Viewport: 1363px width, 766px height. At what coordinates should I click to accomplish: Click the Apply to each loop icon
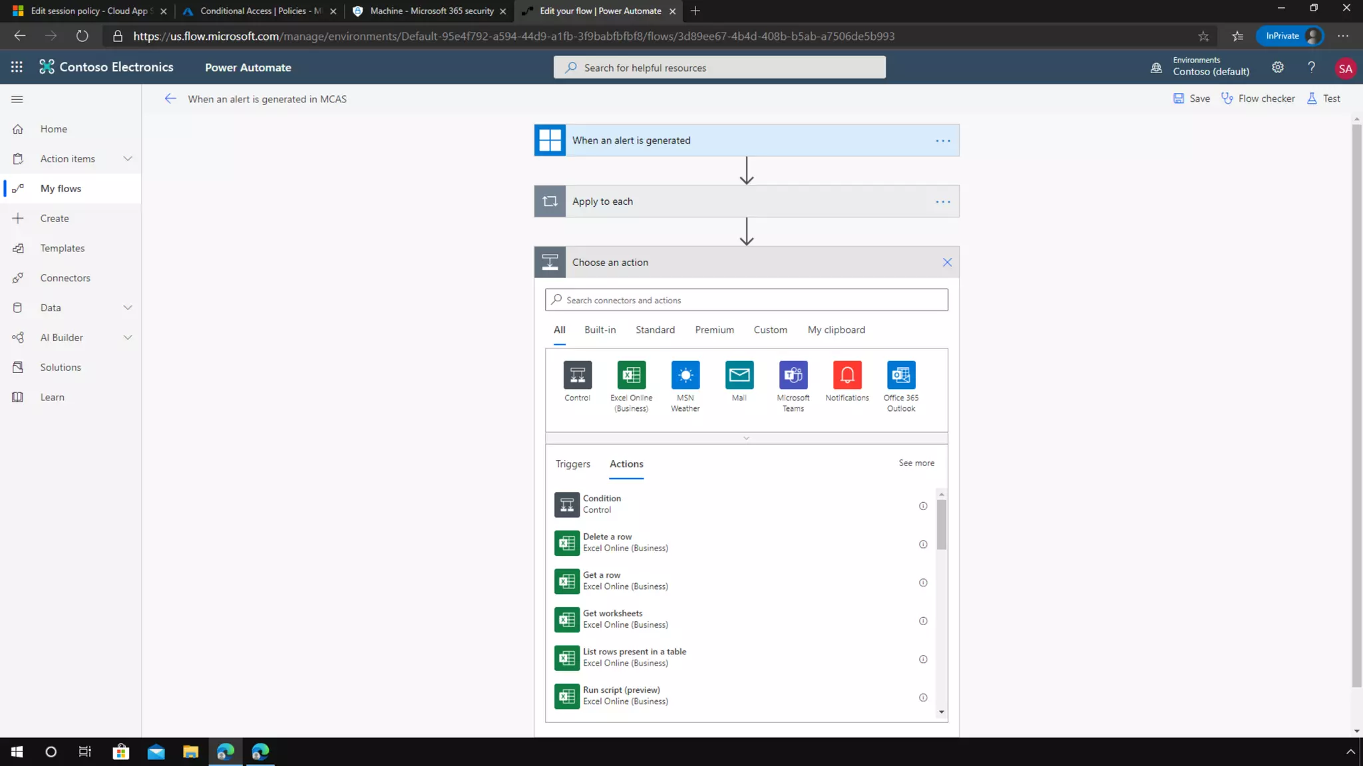coord(550,201)
